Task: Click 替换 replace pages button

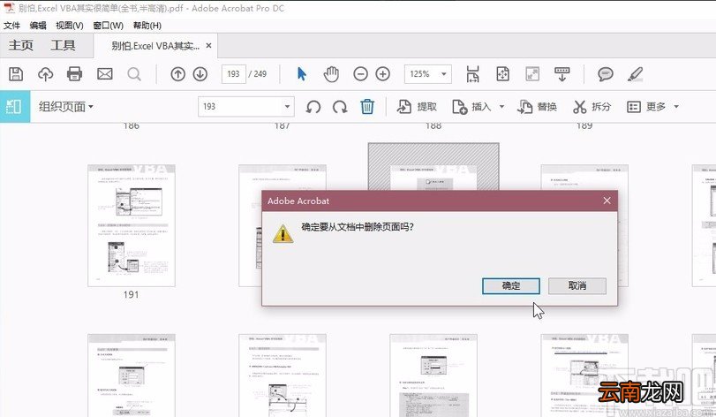Action: coord(537,107)
